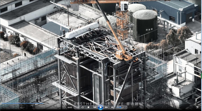Turn on shuffle in the playback controls

(79, 107)
